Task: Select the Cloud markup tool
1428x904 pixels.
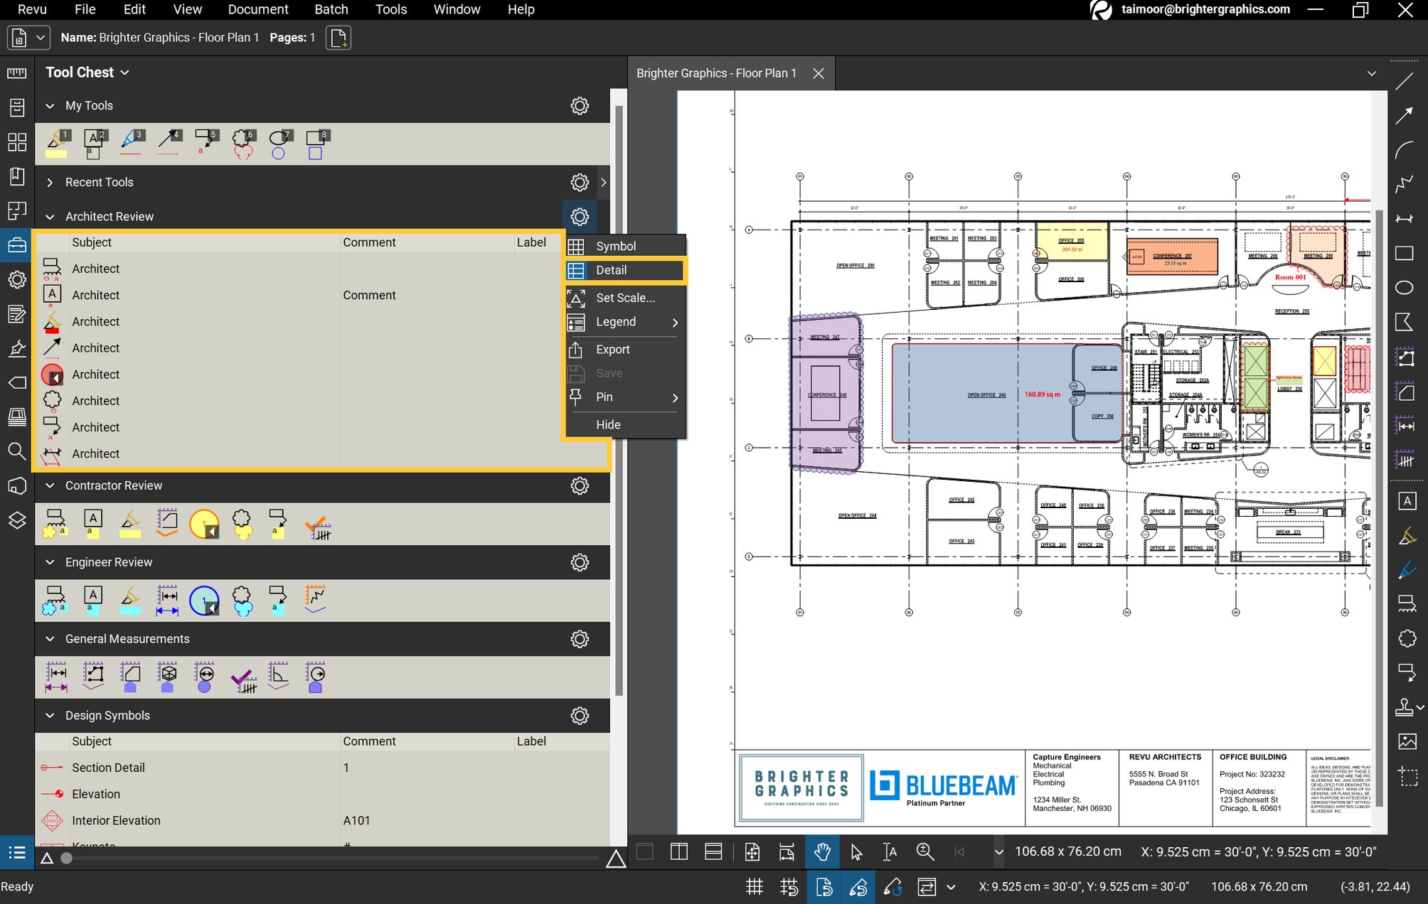Action: click(1407, 638)
